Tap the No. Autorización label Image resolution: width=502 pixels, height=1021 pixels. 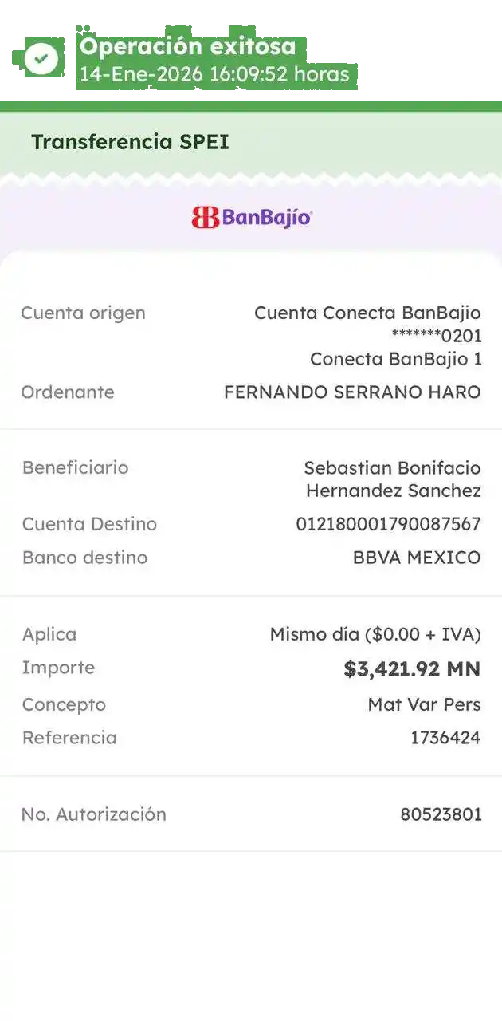pos(94,814)
